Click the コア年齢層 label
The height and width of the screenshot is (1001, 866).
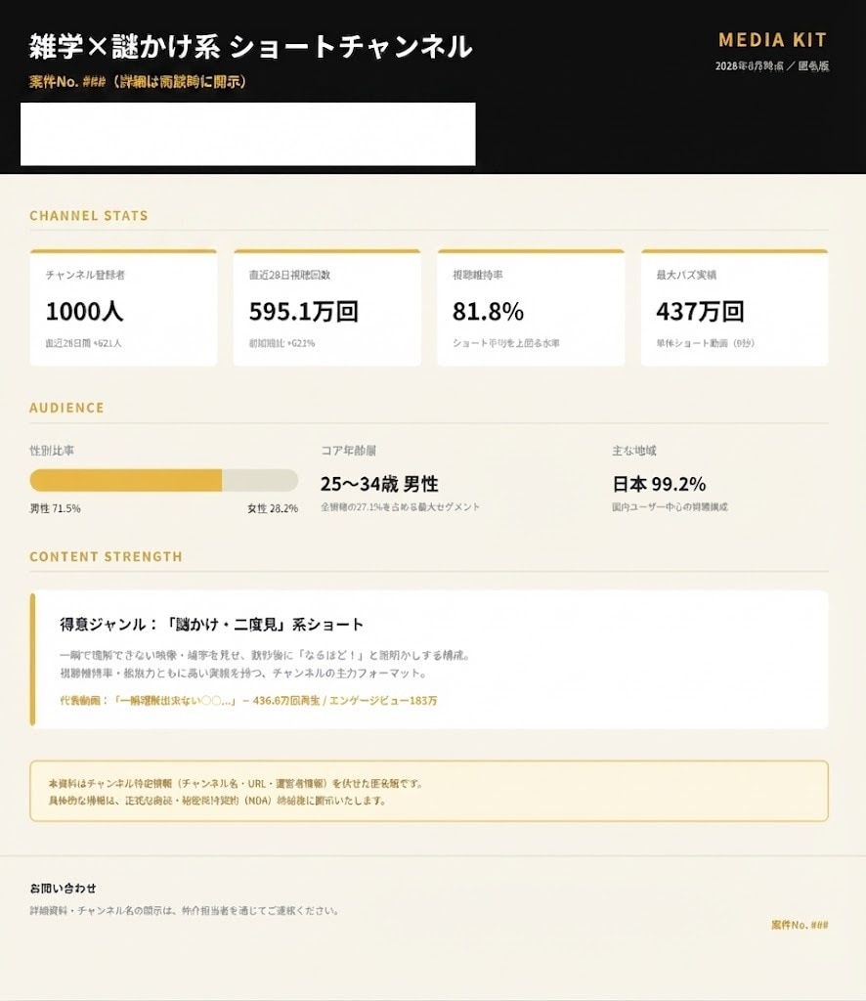(348, 451)
